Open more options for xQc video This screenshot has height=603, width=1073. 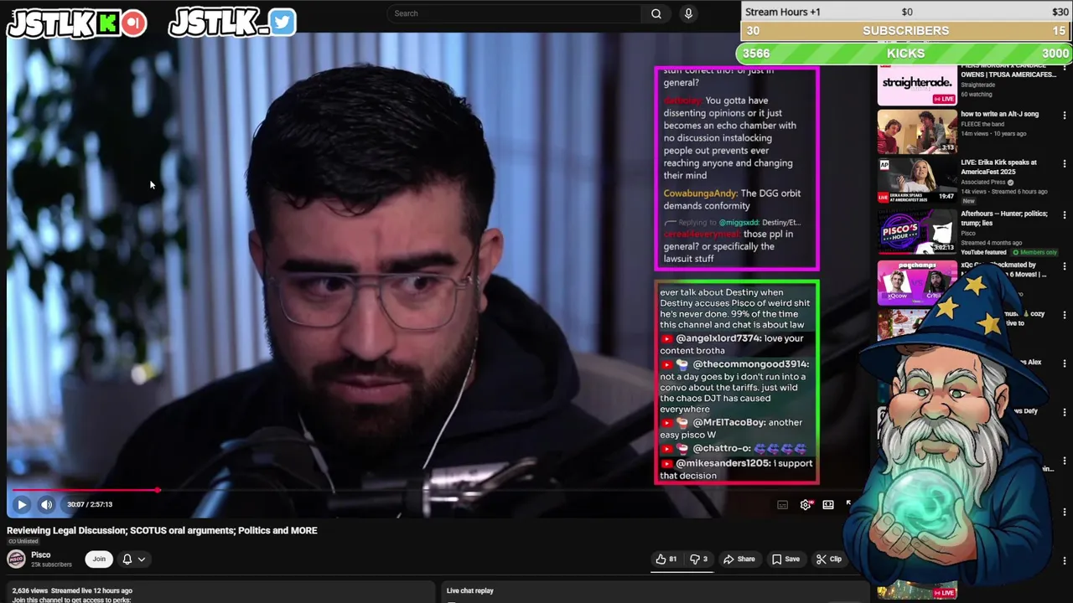click(x=1065, y=266)
